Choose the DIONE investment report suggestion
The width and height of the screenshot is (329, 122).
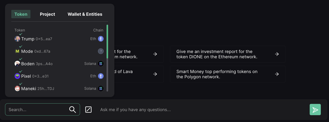pyautogui.click(x=227, y=54)
